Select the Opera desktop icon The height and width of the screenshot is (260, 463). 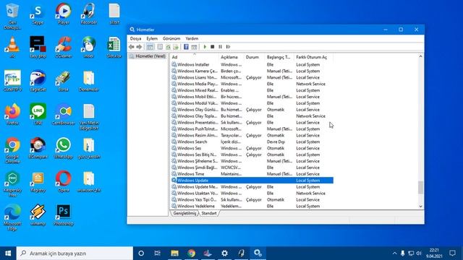(x=64, y=182)
